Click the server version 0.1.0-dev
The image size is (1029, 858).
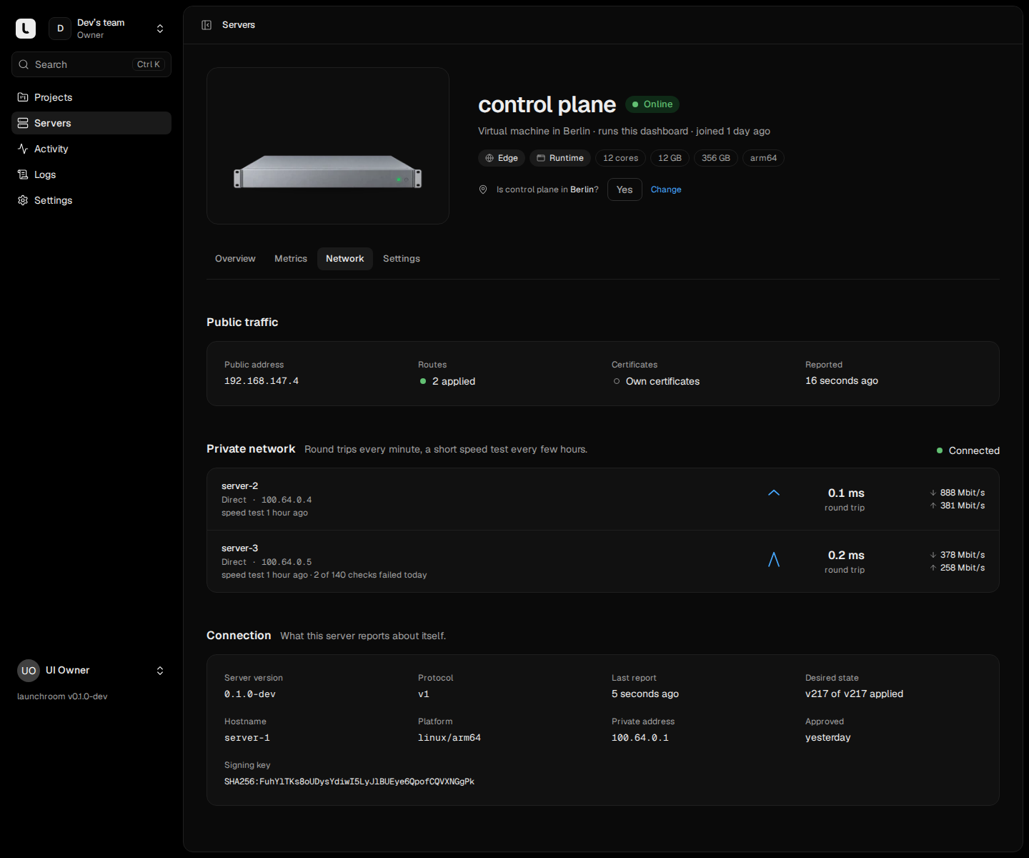pyautogui.click(x=250, y=694)
